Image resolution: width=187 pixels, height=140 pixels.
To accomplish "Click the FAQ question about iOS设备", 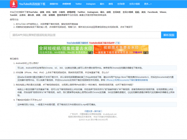I will [62, 72].
